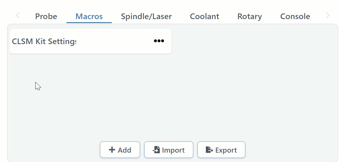The image size is (339, 162).
Task: Show the Rotary tab
Action: 249,16
